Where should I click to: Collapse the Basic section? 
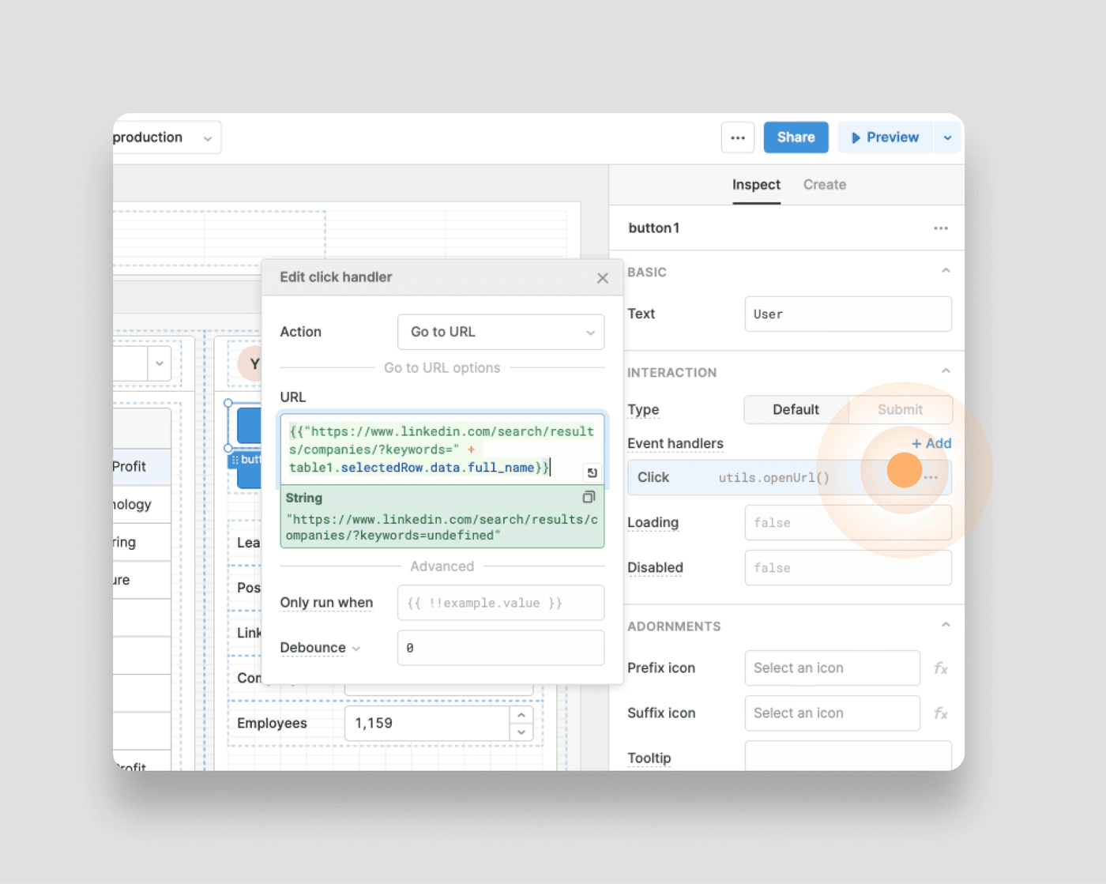[x=946, y=271]
